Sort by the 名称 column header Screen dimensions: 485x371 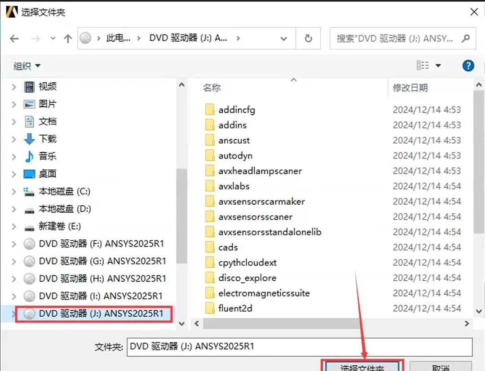pyautogui.click(x=212, y=88)
